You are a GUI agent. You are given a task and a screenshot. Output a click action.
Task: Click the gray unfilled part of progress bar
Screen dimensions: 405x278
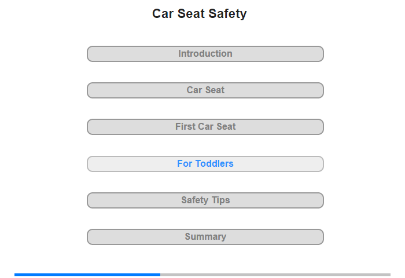click(275, 275)
